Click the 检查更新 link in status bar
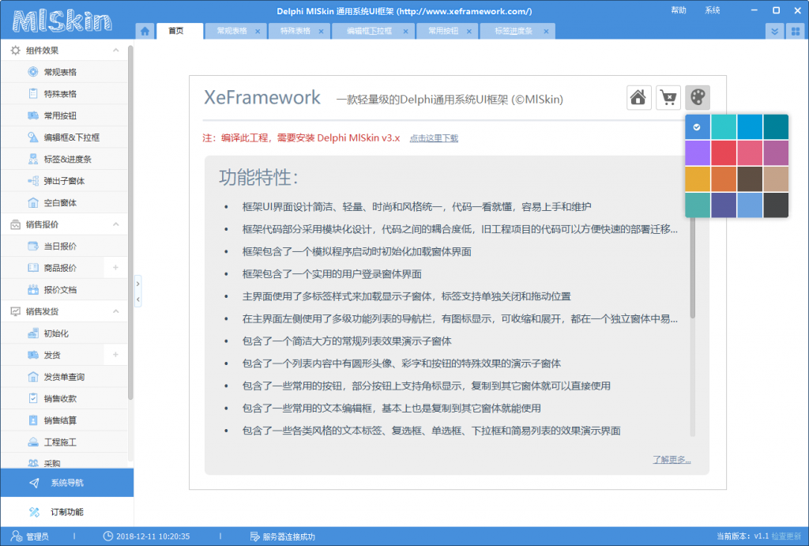Image resolution: width=809 pixels, height=546 pixels. coord(786,537)
